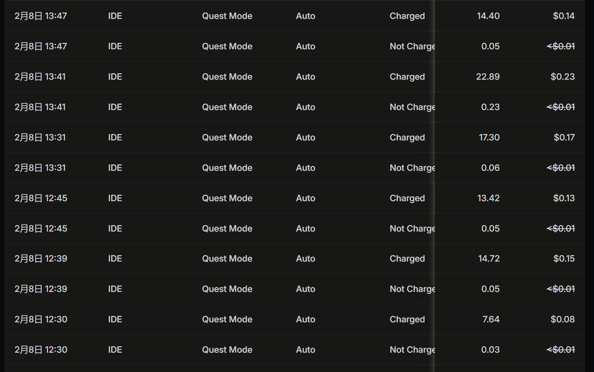
Task: Select the 2月8日 13:31 Charged row date
Action: 40,137
